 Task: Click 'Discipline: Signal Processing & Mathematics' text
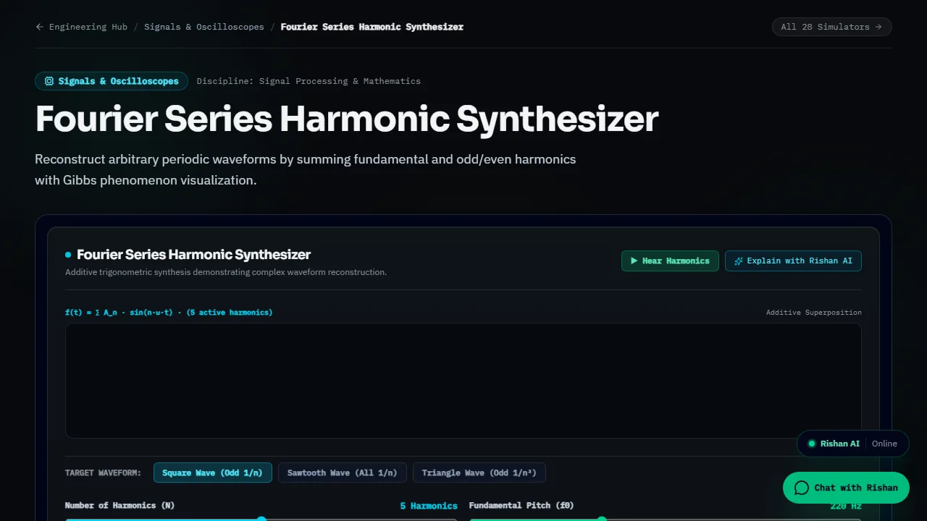pos(309,81)
